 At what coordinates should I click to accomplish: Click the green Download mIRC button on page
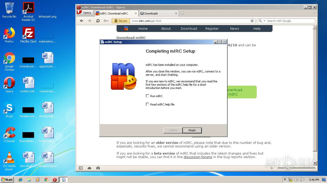pyautogui.click(x=242, y=92)
